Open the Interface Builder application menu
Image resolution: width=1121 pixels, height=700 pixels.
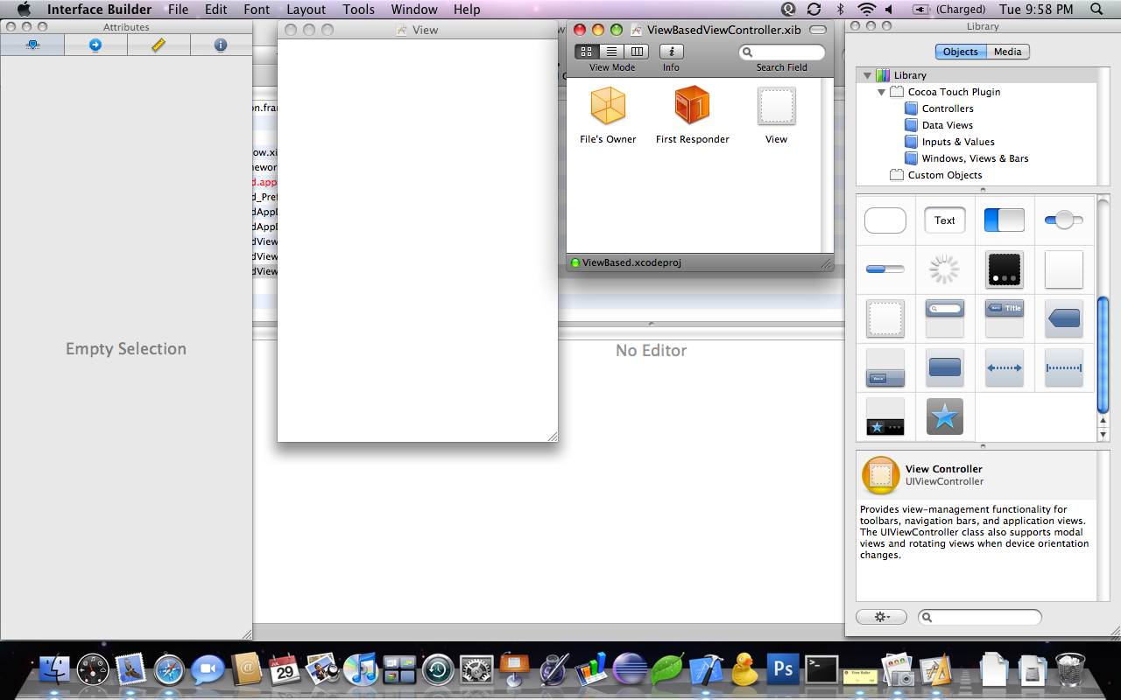99,10
